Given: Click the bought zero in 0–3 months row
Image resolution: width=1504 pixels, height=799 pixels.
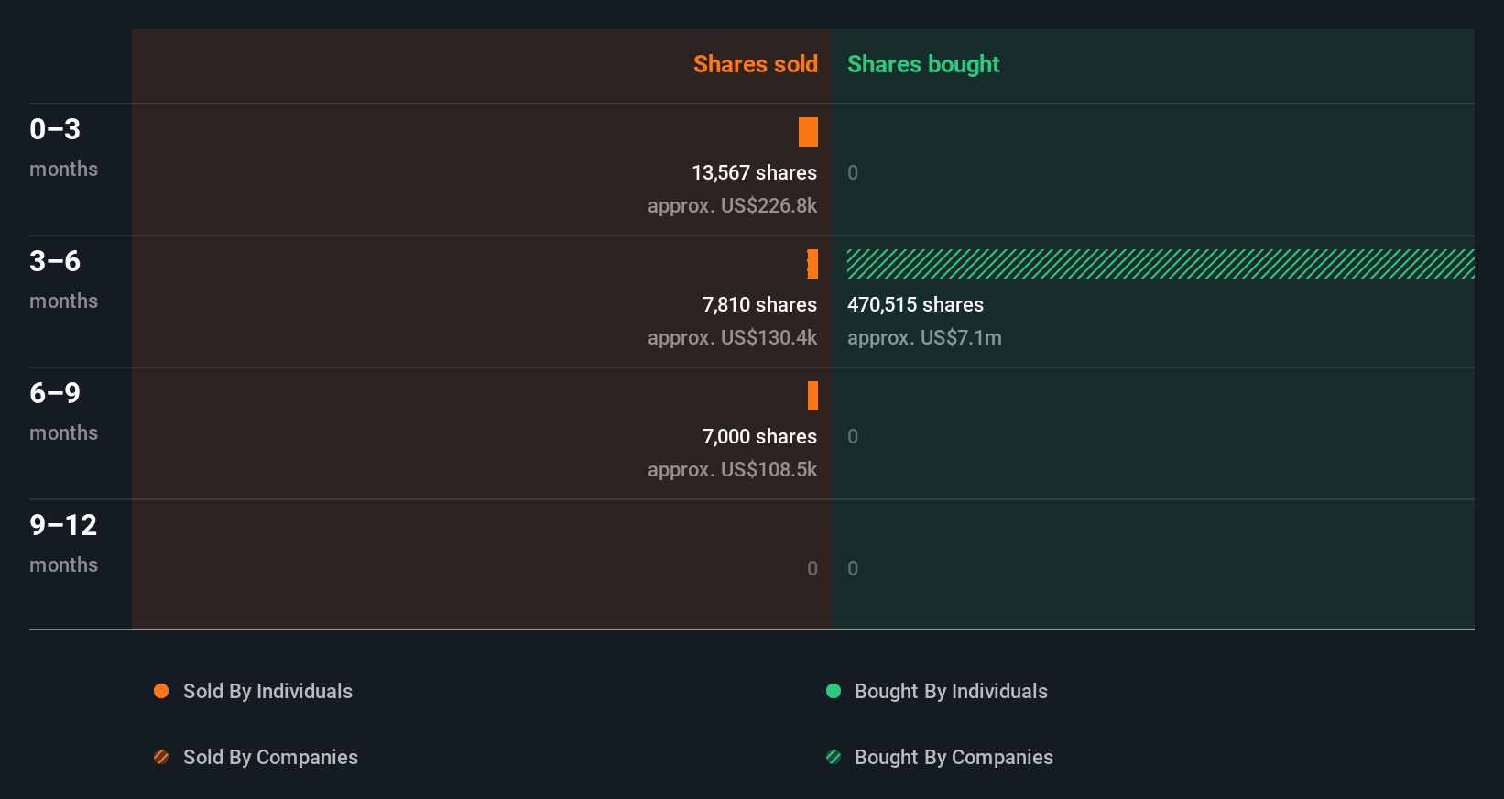Looking at the screenshot, I should [853, 172].
